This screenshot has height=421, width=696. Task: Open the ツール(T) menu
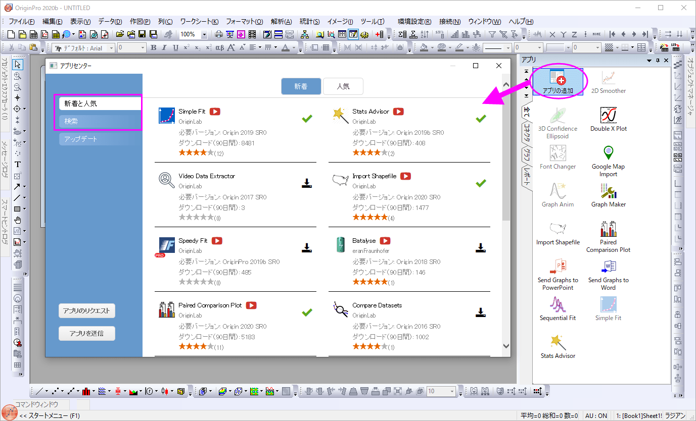click(x=373, y=22)
